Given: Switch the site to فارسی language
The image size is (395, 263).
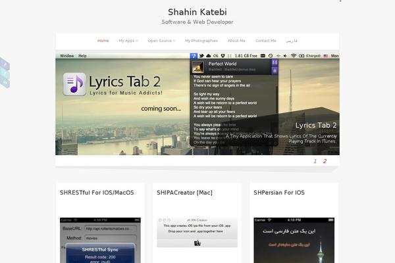Looking at the screenshot, I should [292, 41].
